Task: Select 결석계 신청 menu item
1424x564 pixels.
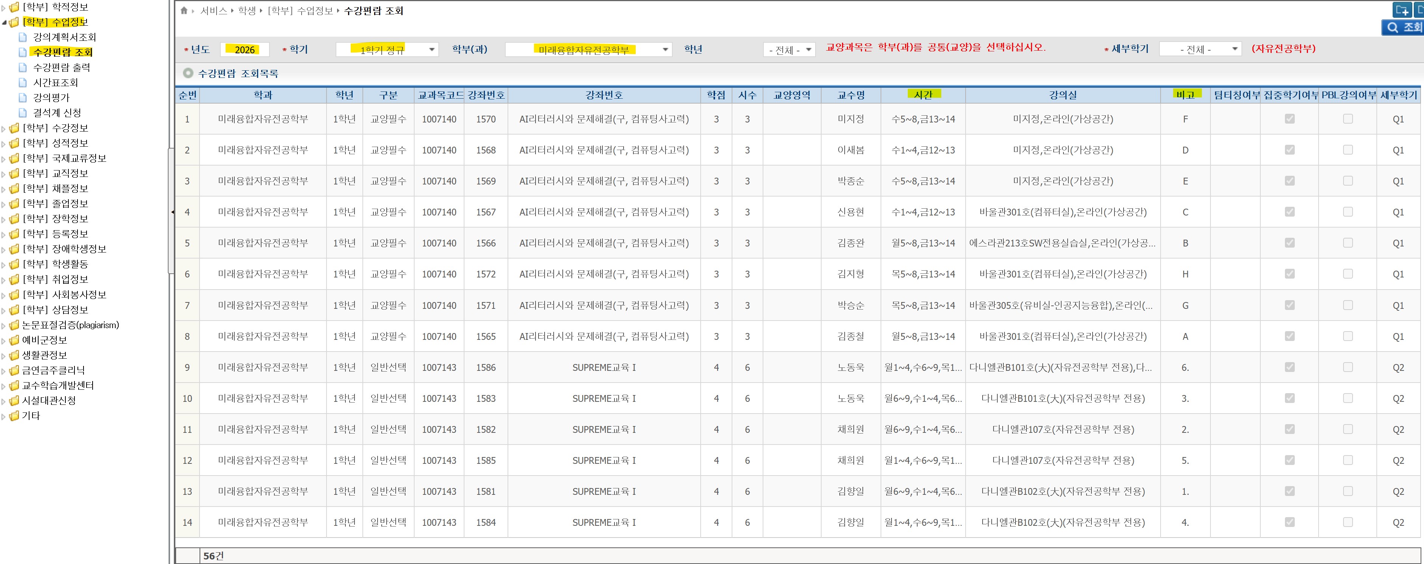Action: (x=57, y=113)
